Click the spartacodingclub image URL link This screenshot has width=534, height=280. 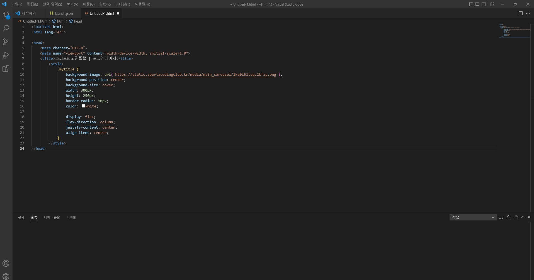(x=196, y=75)
